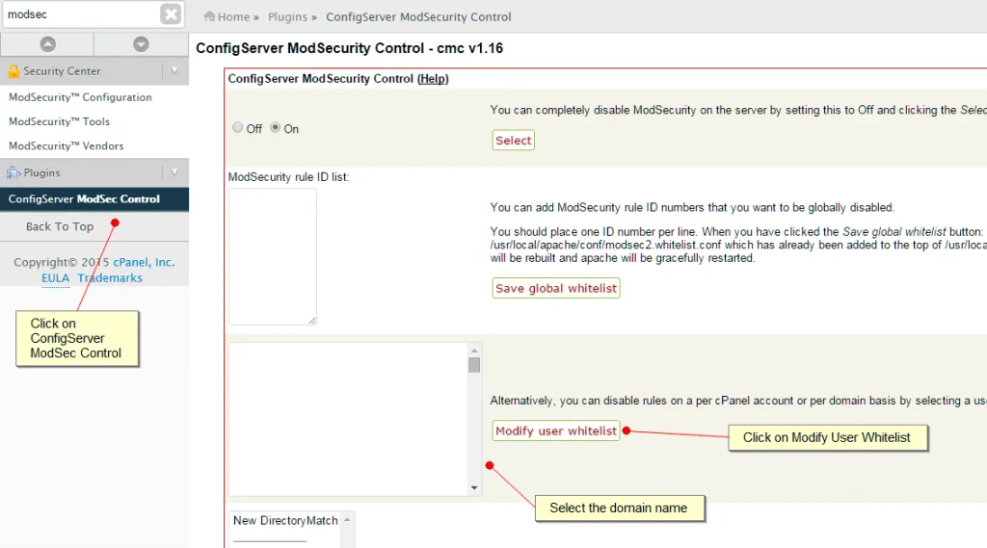Image resolution: width=987 pixels, height=548 pixels.
Task: Select the New DirectoryMatch option
Action: (x=285, y=521)
